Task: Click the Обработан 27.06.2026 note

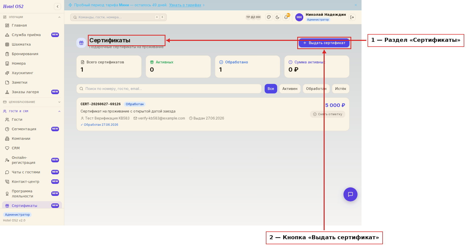Action: 99,125
